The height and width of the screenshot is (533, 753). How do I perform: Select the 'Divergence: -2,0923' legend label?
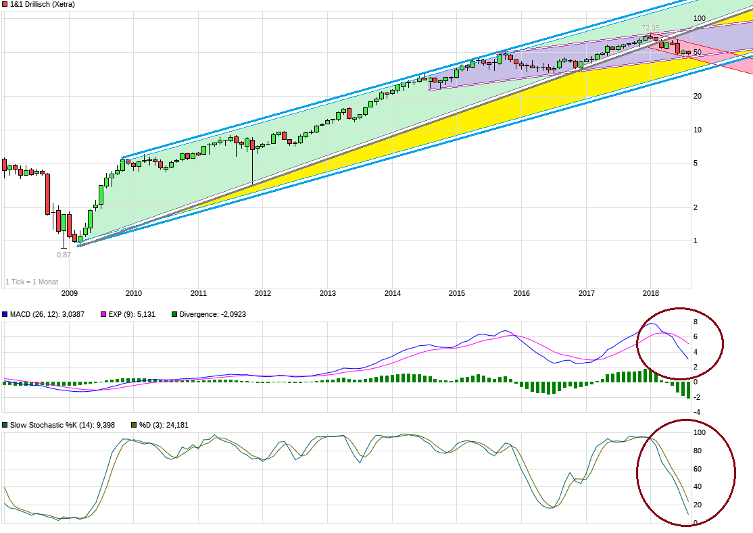[213, 314]
